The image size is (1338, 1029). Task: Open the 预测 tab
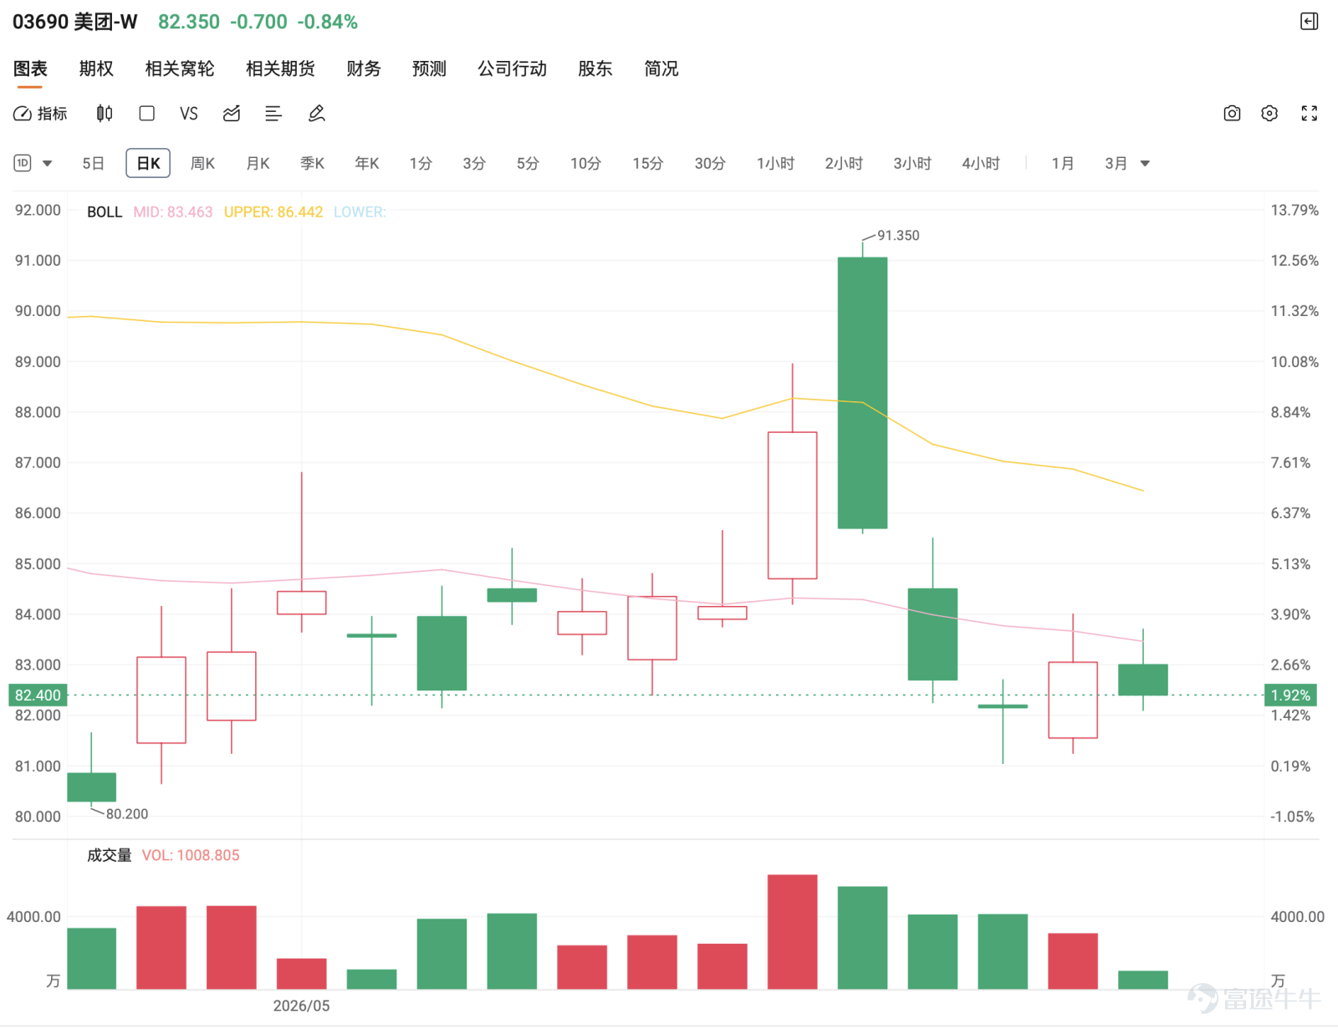pos(429,69)
